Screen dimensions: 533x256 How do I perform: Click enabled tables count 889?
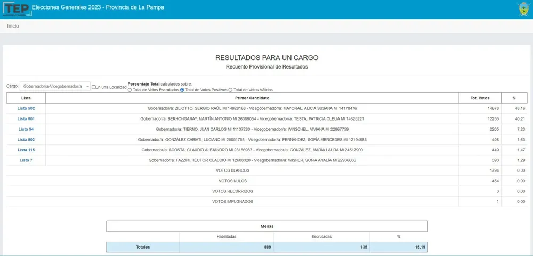pyautogui.click(x=268, y=247)
